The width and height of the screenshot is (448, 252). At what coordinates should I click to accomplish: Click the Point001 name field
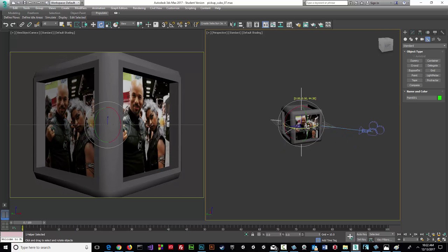point(421,98)
